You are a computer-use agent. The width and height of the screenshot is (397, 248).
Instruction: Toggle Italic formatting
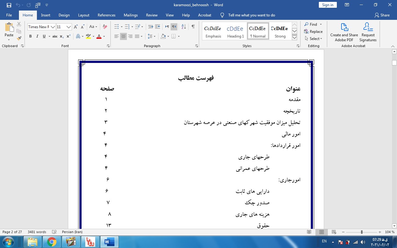tap(37, 37)
